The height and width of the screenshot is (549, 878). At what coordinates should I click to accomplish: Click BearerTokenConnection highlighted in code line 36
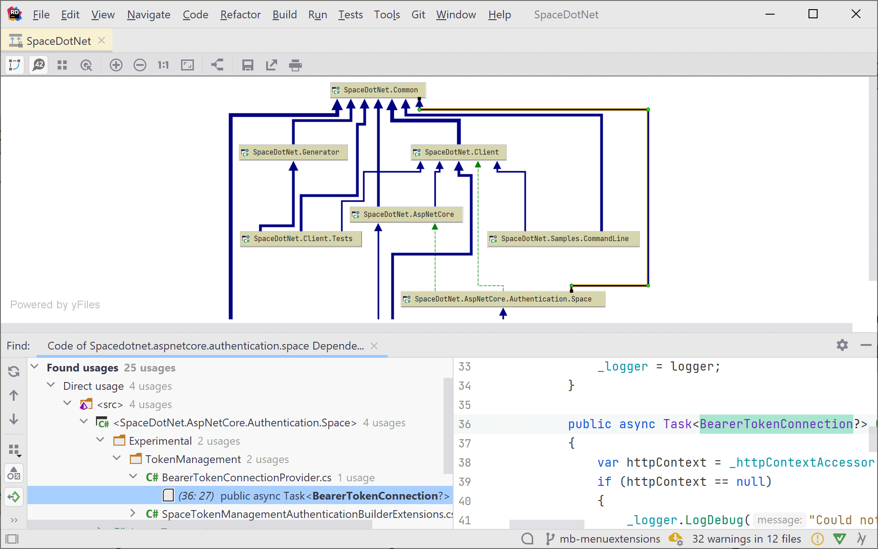(x=776, y=424)
